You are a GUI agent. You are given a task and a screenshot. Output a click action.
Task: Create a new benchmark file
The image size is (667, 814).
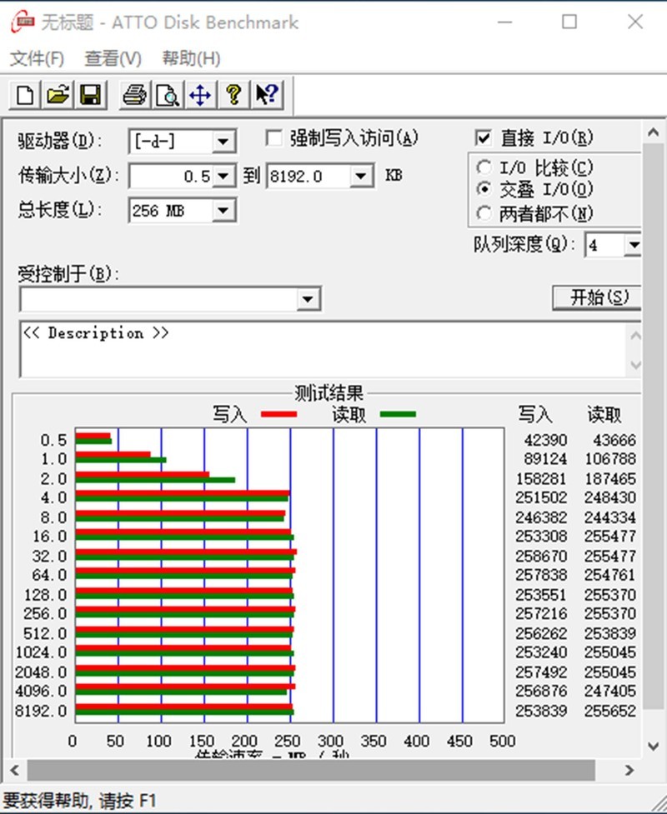[x=23, y=95]
